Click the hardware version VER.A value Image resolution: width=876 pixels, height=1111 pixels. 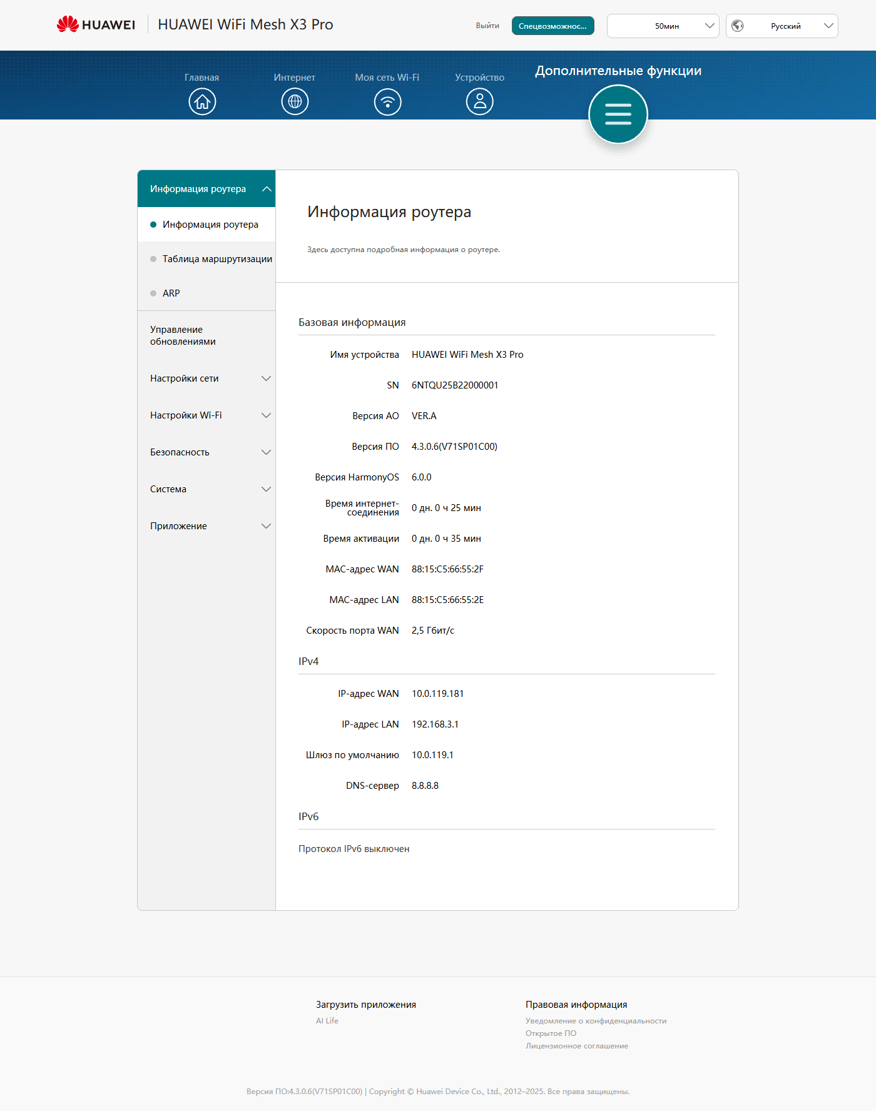pos(424,416)
